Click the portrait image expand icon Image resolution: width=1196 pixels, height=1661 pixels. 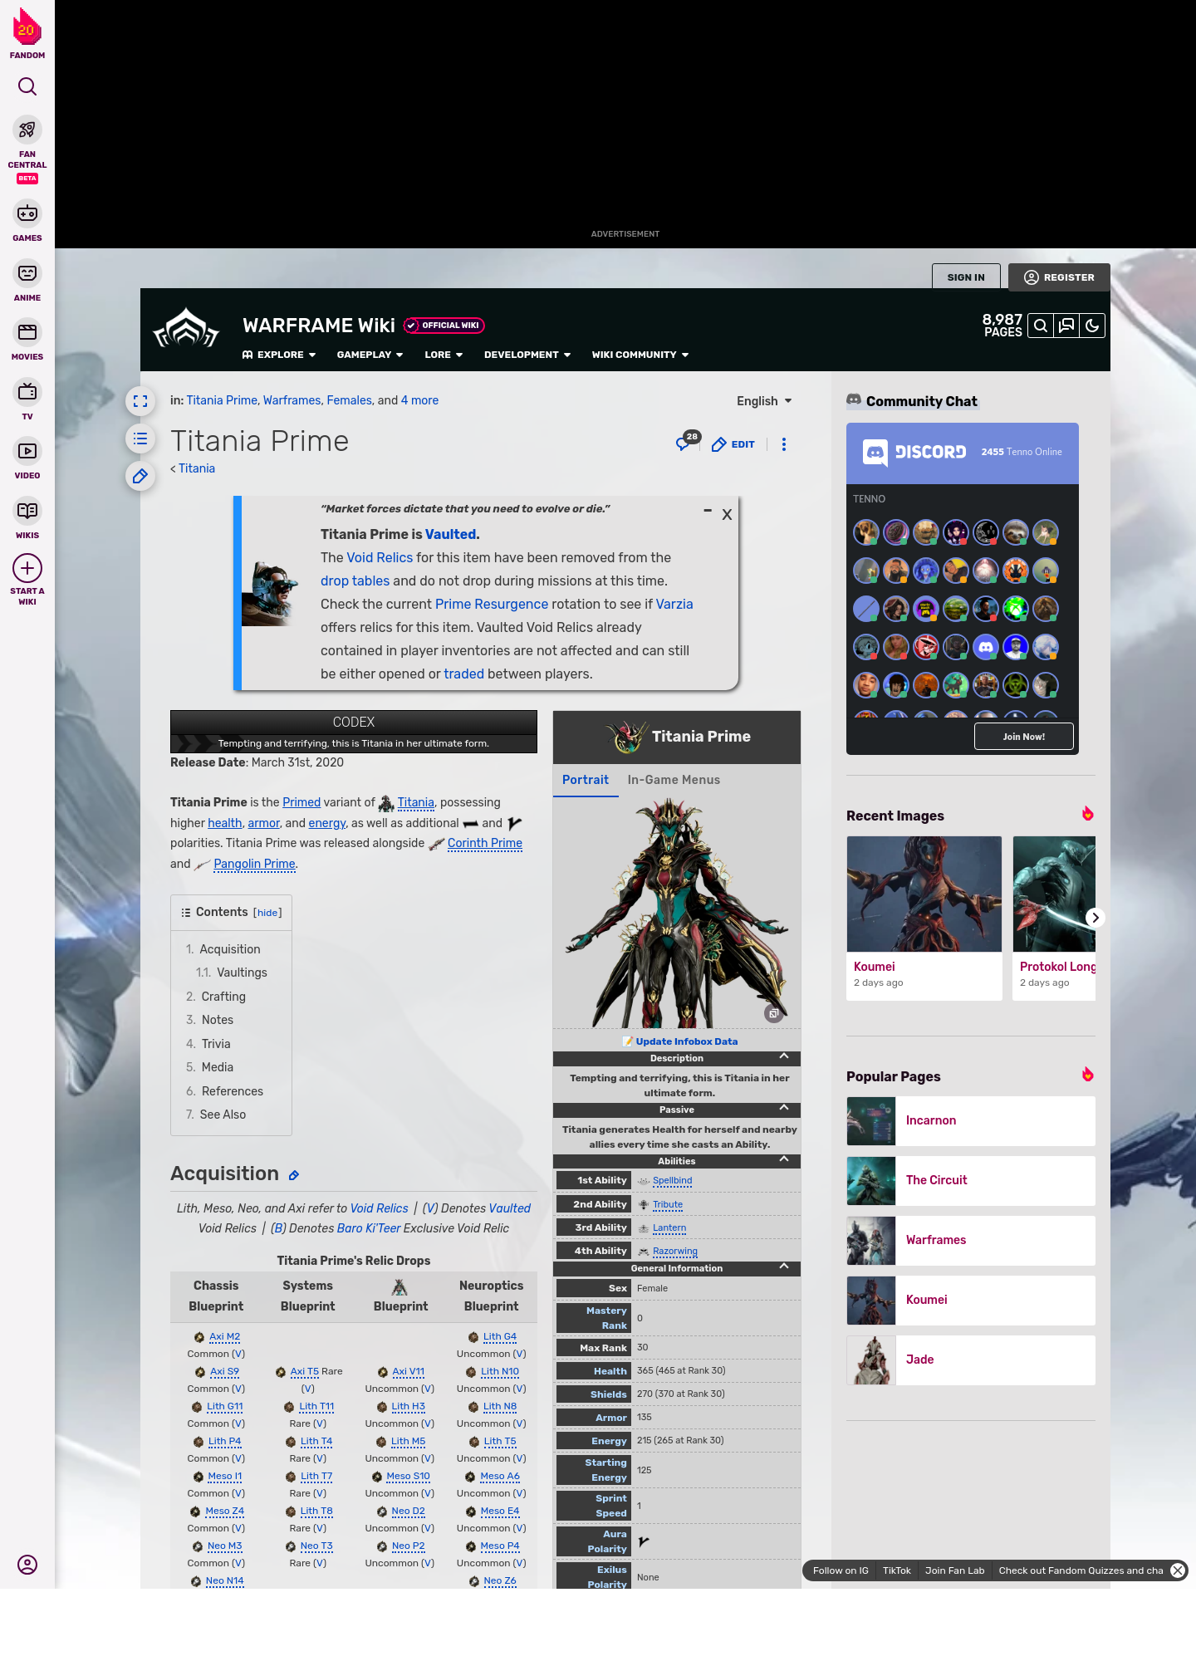point(773,1014)
